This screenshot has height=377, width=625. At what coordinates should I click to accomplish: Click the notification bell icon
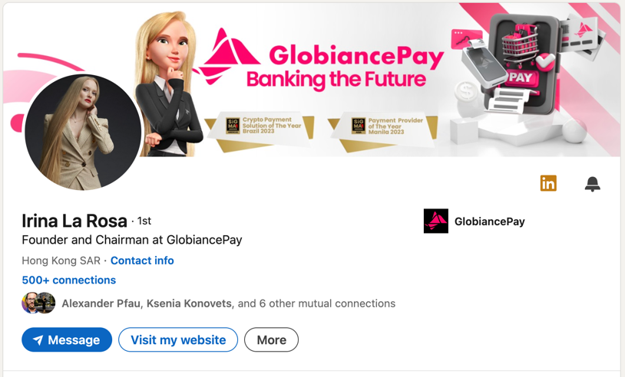(x=592, y=184)
